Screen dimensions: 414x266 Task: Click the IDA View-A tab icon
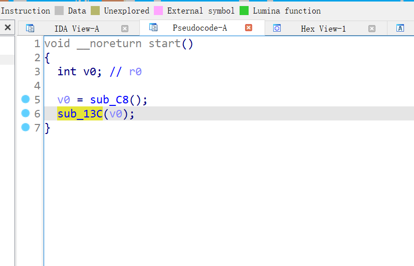point(30,29)
